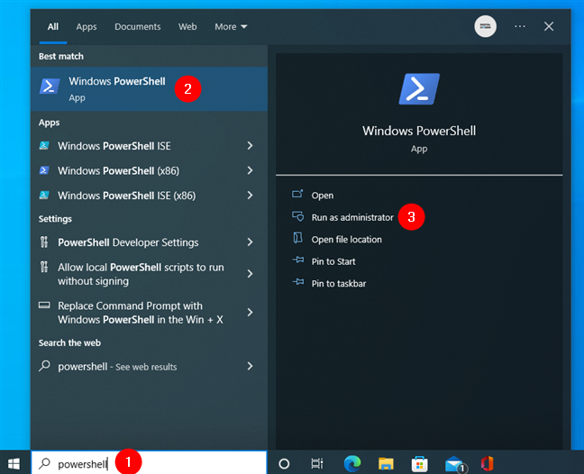This screenshot has height=474, width=584.
Task: Click the Pin to taskbar pin icon
Action: pyautogui.click(x=298, y=282)
